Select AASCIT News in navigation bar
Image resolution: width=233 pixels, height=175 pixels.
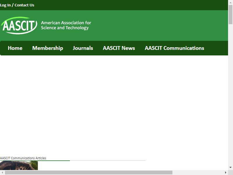pos(119,48)
